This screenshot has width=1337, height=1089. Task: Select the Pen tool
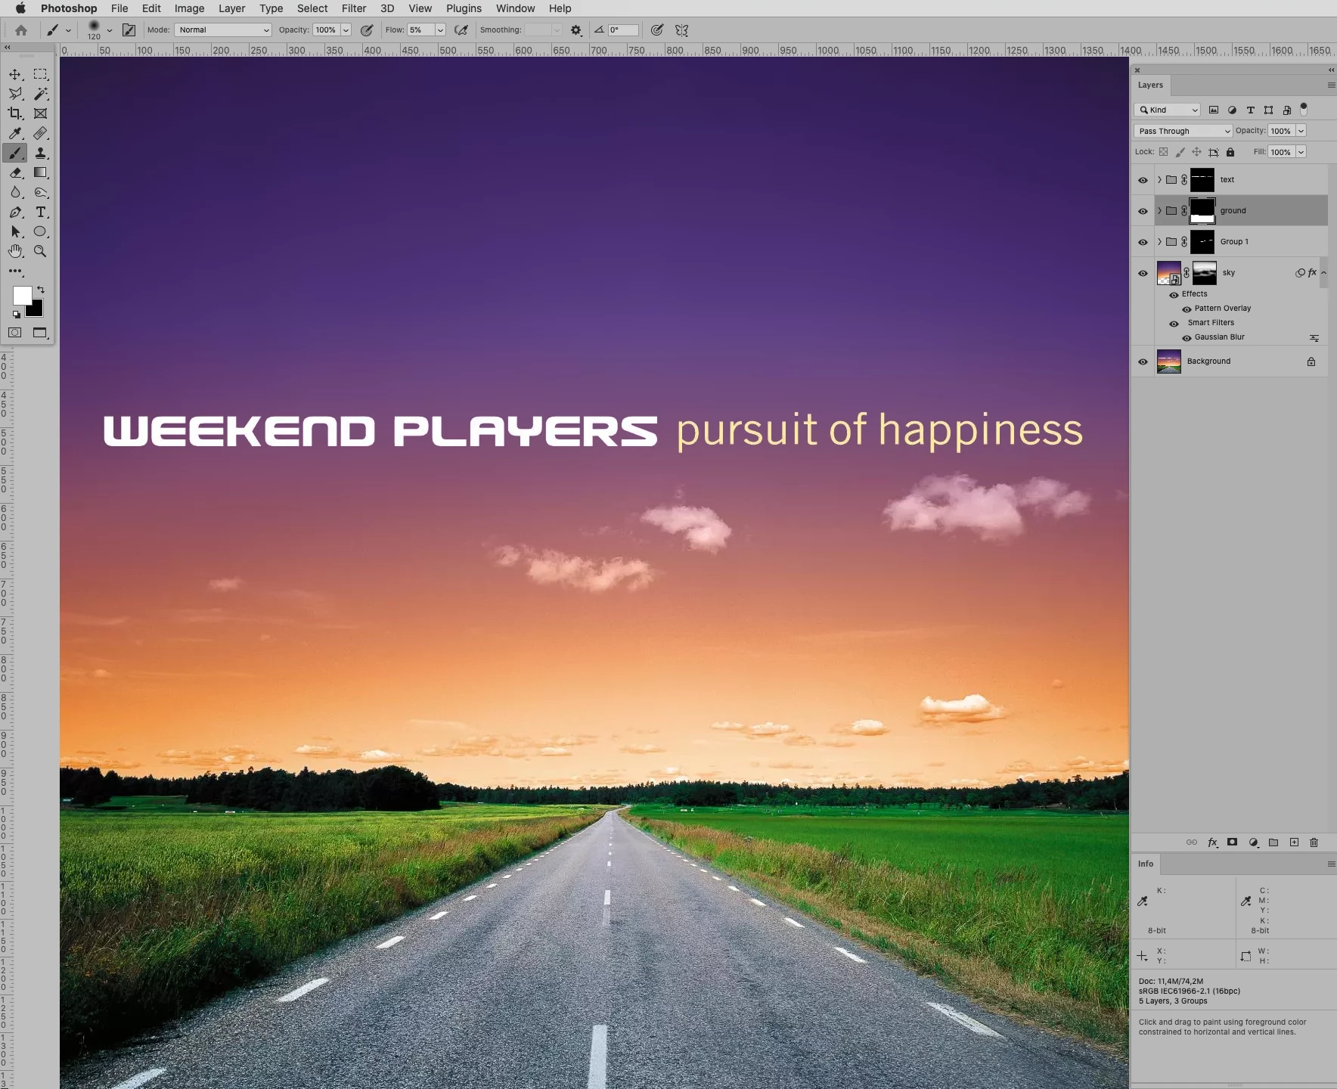(x=15, y=212)
